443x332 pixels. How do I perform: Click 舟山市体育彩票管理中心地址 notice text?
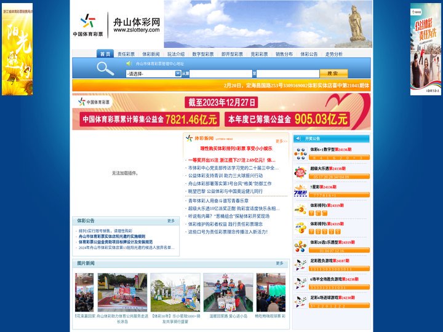coord(159,64)
